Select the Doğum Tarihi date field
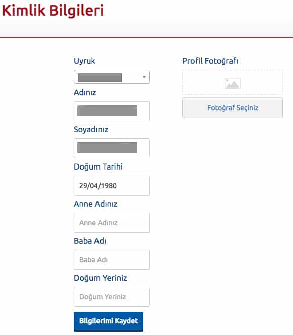293x335 pixels. (112, 186)
